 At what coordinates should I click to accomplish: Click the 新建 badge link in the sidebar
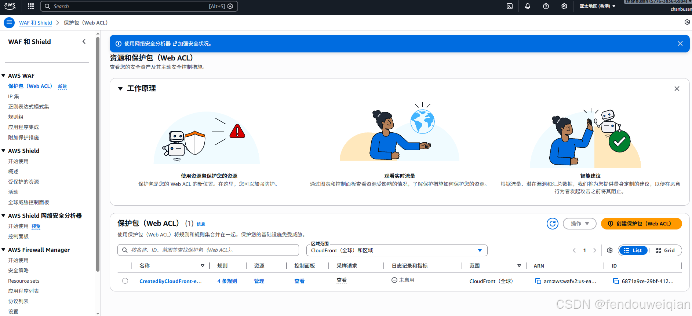(x=62, y=87)
